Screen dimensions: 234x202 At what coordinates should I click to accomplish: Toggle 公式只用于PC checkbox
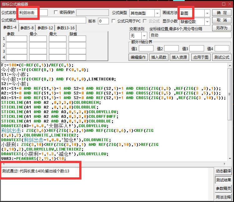[x=114, y=21]
